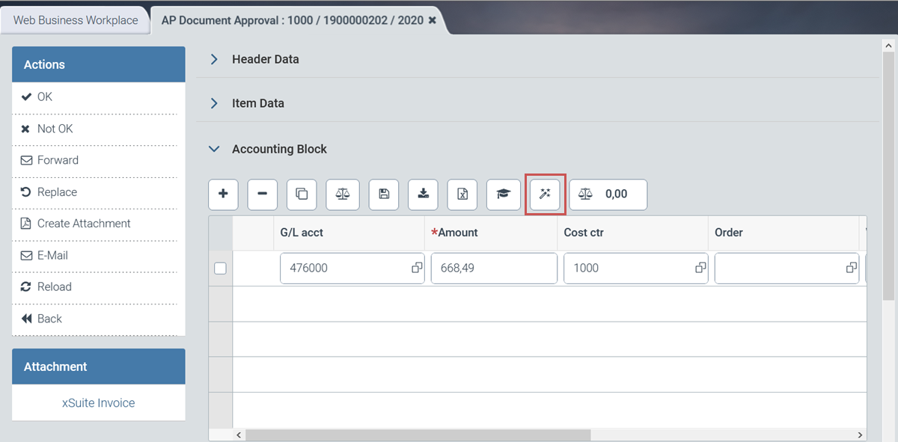
Task: Approve the document with the OK action
Action: [45, 96]
